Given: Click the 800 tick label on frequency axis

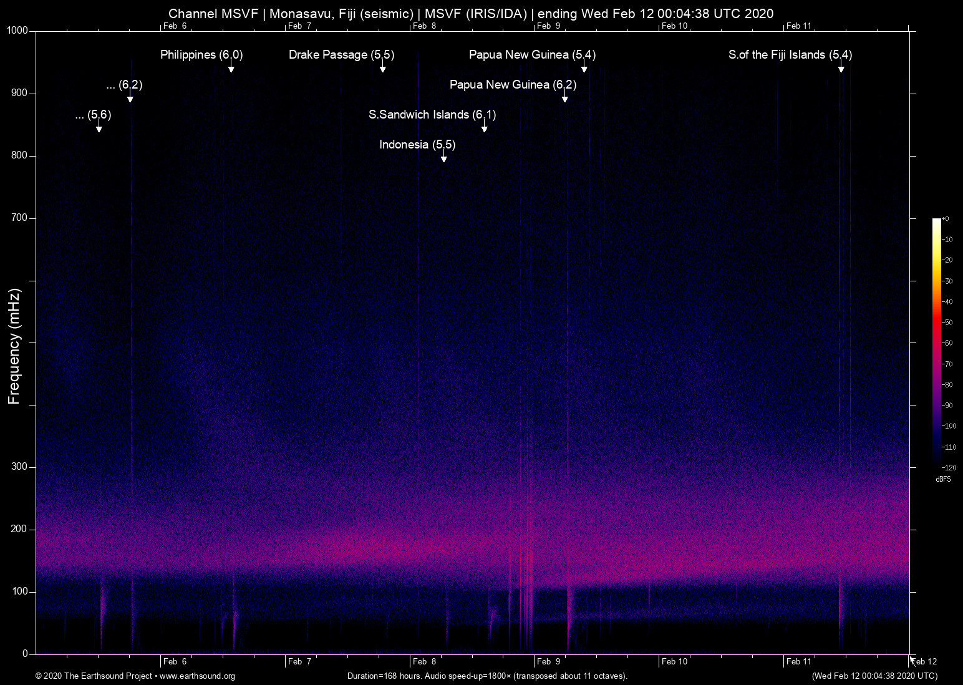Looking at the screenshot, I should click(19, 155).
